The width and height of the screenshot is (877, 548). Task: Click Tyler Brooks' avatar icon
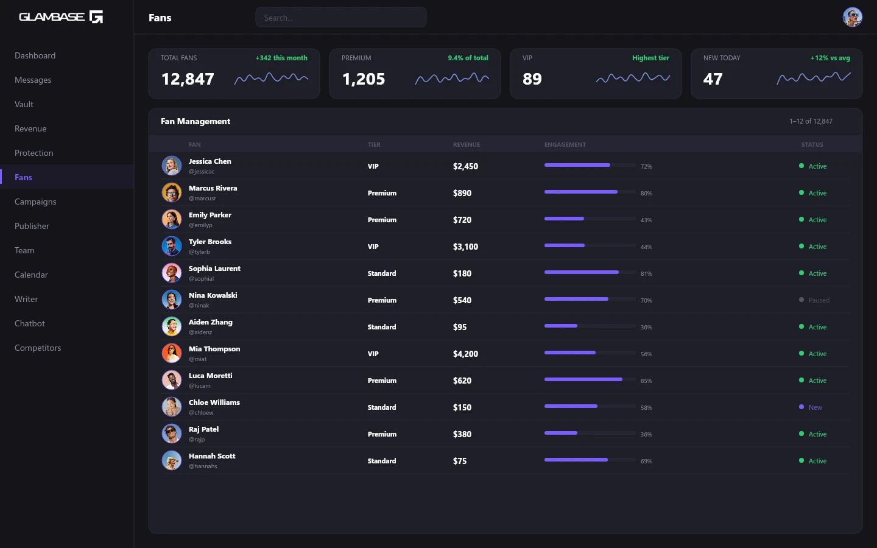pyautogui.click(x=172, y=246)
